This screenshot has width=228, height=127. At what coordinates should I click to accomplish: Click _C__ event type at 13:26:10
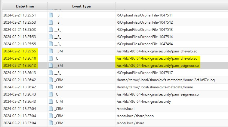tap(58, 58)
